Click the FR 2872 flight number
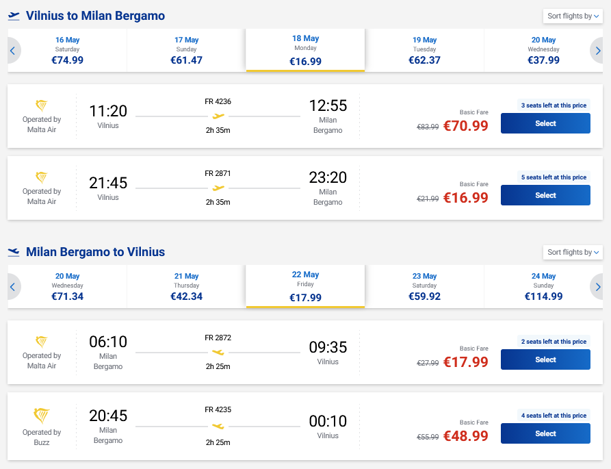This screenshot has height=469, width=611. coord(218,338)
